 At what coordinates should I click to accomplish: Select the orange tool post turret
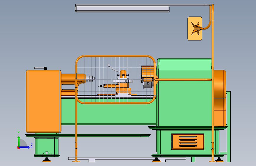(123, 74)
